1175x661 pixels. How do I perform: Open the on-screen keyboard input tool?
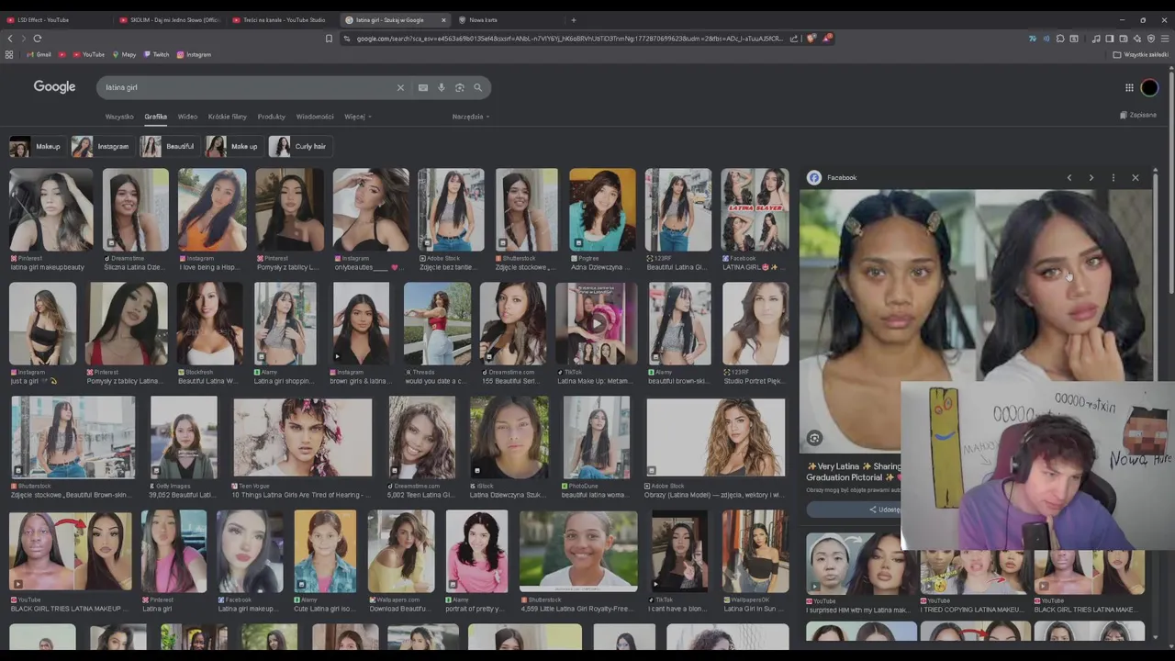click(x=423, y=88)
